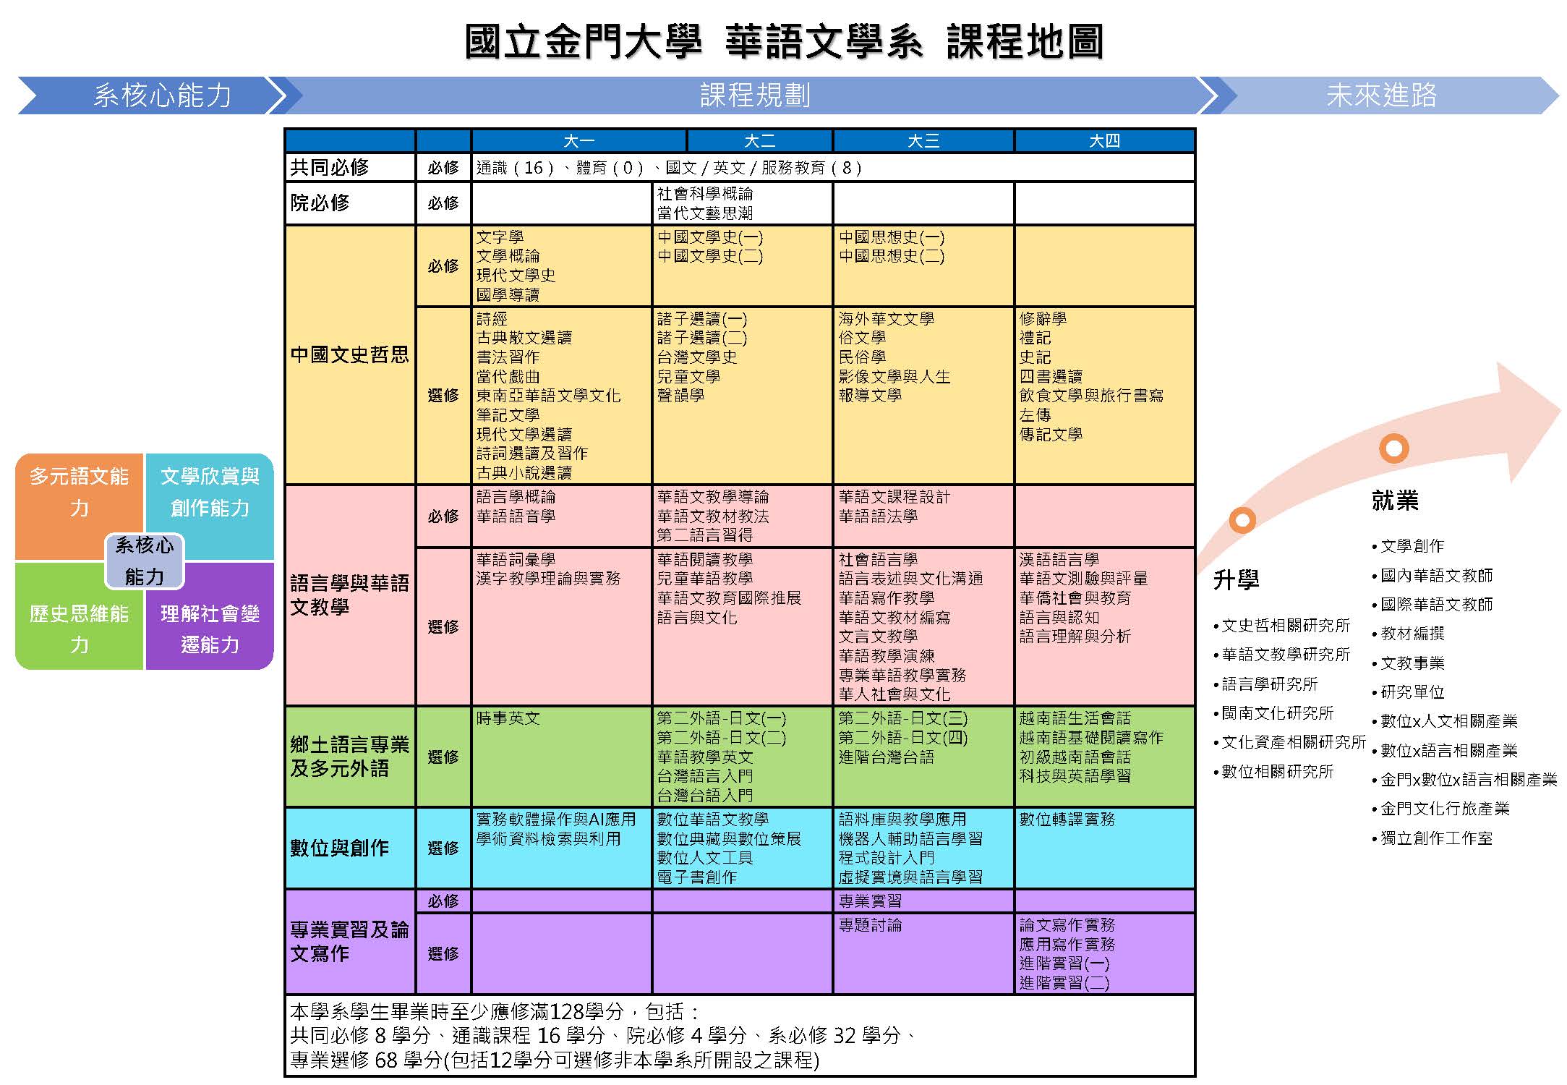
Task: Click the course 飲食文學與旅行書寫
Action: click(x=1092, y=396)
